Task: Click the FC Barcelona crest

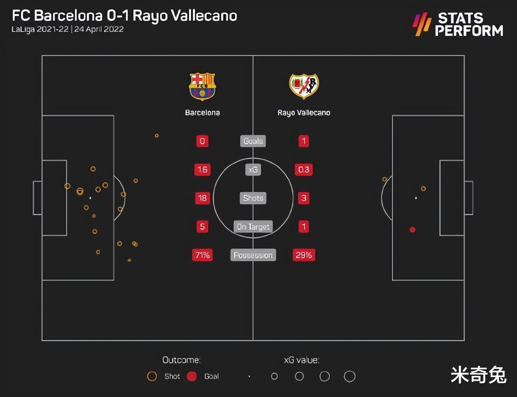Action: (x=202, y=87)
